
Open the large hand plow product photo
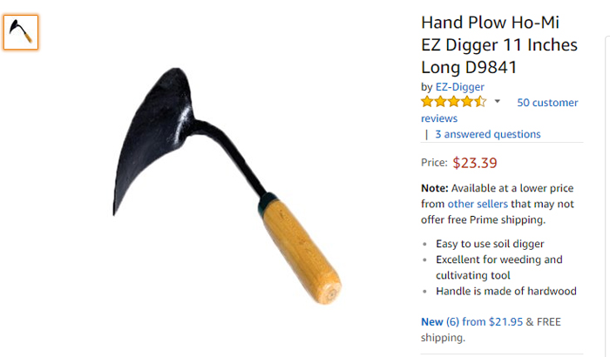[227, 185]
